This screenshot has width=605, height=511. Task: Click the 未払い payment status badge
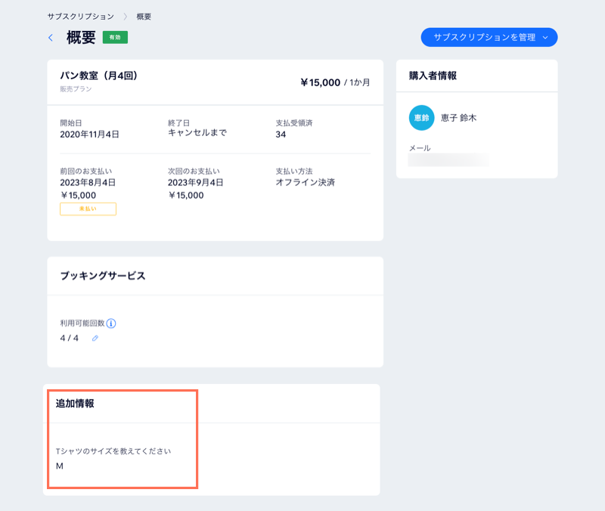pos(88,209)
